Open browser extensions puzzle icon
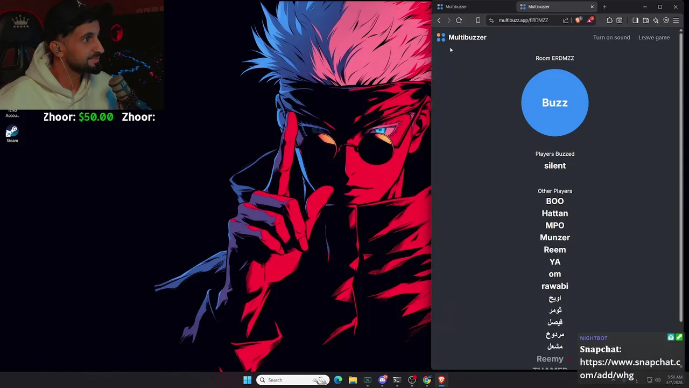The height and width of the screenshot is (388, 689). (x=609, y=20)
